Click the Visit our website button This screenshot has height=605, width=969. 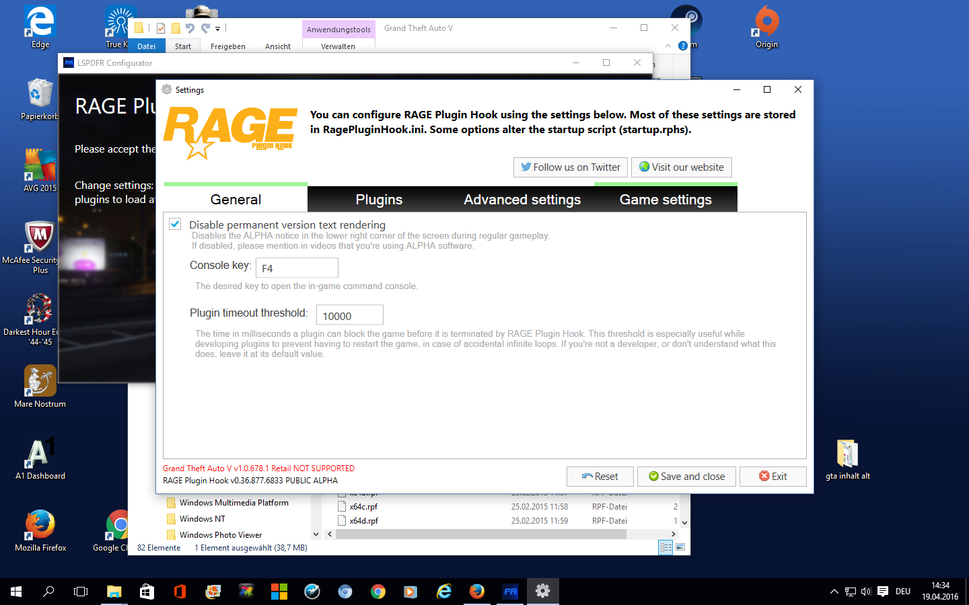click(x=682, y=167)
